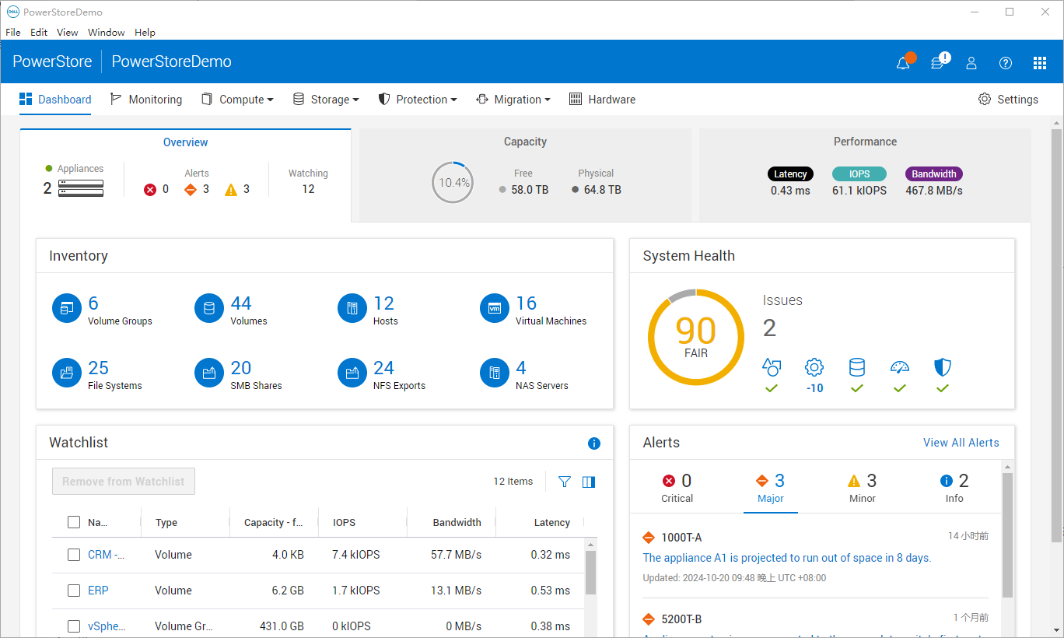Select the Dashboard nav item

pyautogui.click(x=55, y=100)
